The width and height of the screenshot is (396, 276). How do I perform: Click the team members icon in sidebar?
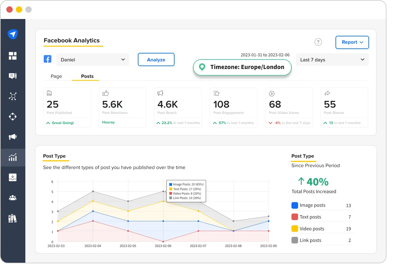13,198
